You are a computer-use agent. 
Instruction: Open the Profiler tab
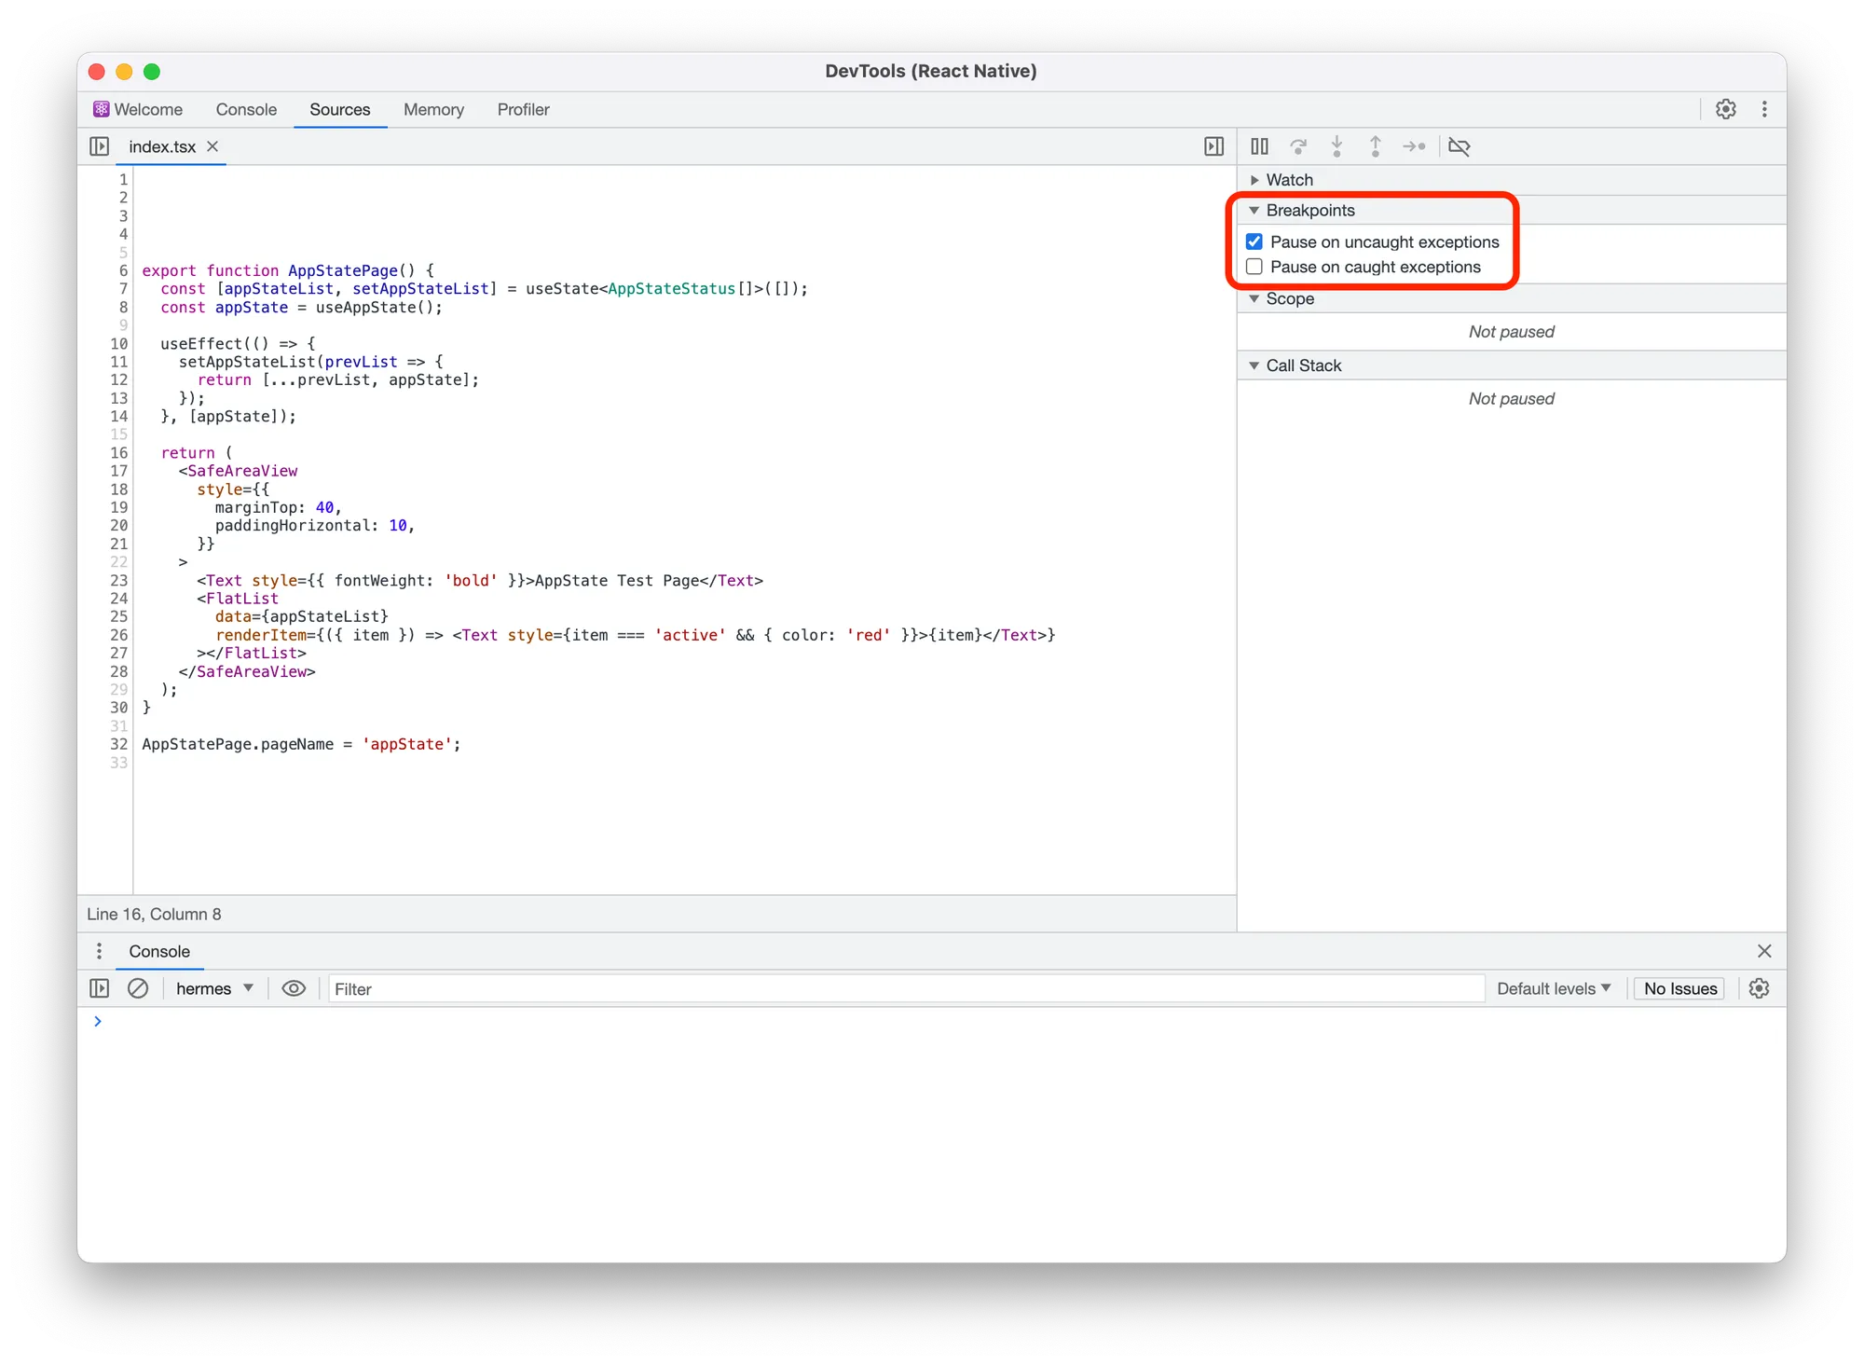[523, 109]
